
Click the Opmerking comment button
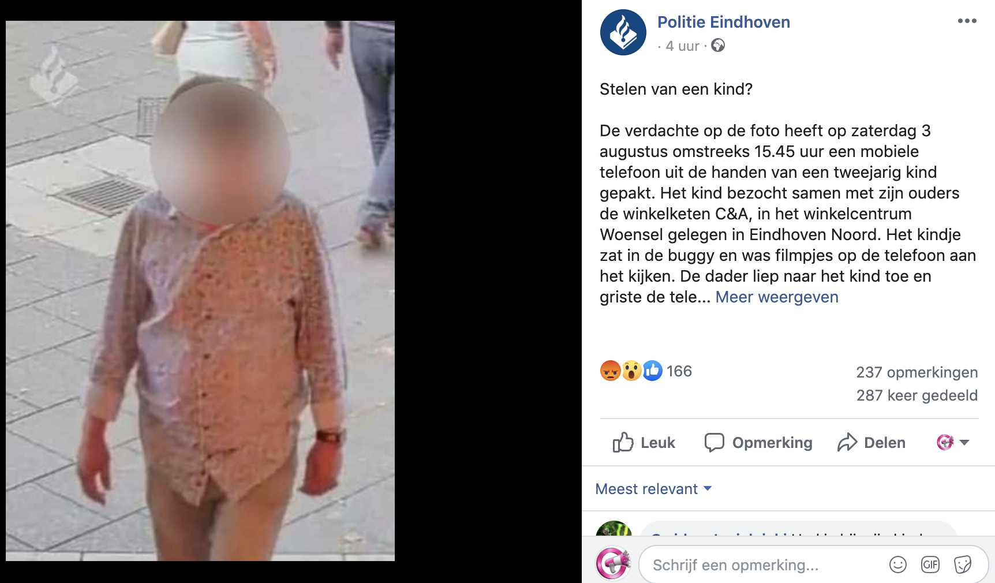[758, 443]
